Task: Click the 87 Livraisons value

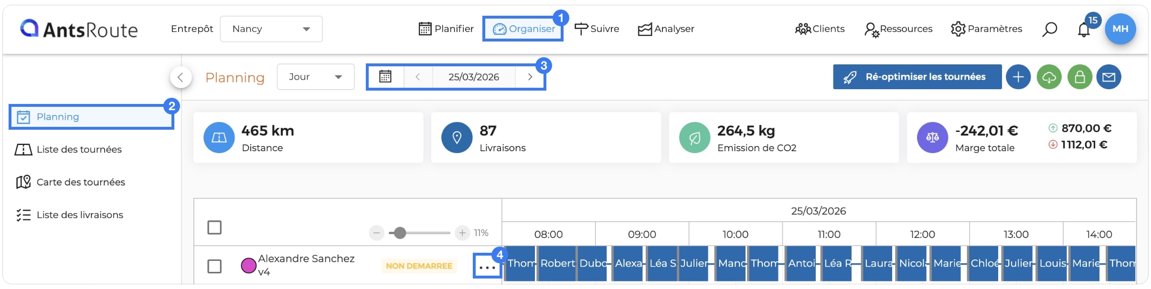Action: coord(488,131)
